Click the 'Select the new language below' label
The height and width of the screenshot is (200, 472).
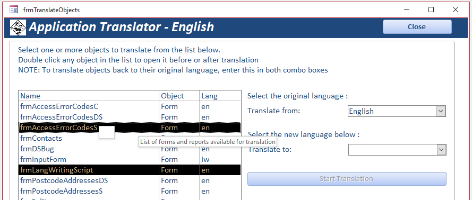(x=304, y=134)
